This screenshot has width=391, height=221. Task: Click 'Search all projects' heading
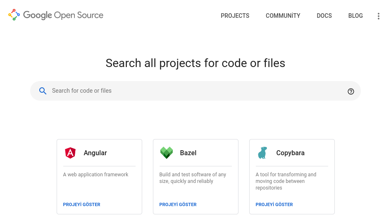click(195, 63)
